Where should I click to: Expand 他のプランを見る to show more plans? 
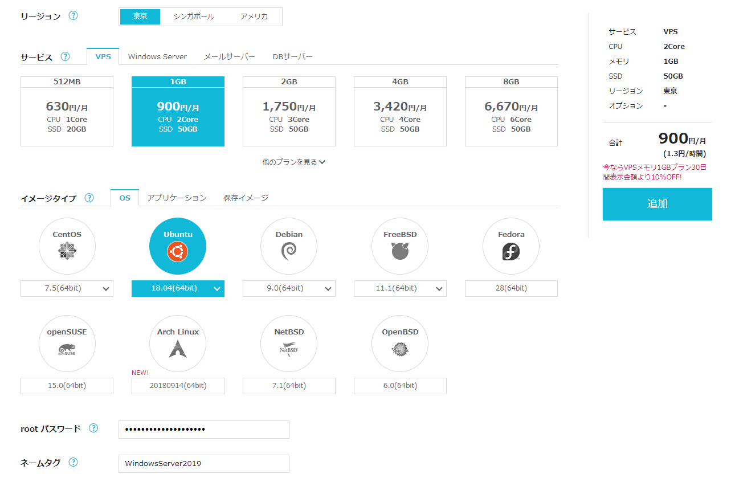tap(293, 162)
